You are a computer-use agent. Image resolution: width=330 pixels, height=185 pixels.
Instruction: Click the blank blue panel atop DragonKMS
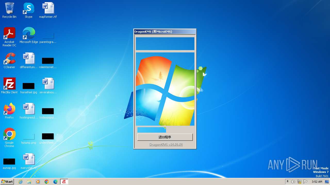[x=165, y=44]
